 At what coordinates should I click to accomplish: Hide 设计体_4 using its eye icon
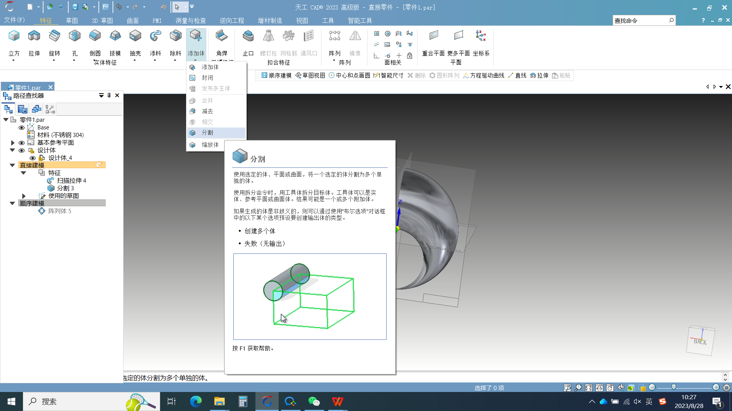coord(33,158)
